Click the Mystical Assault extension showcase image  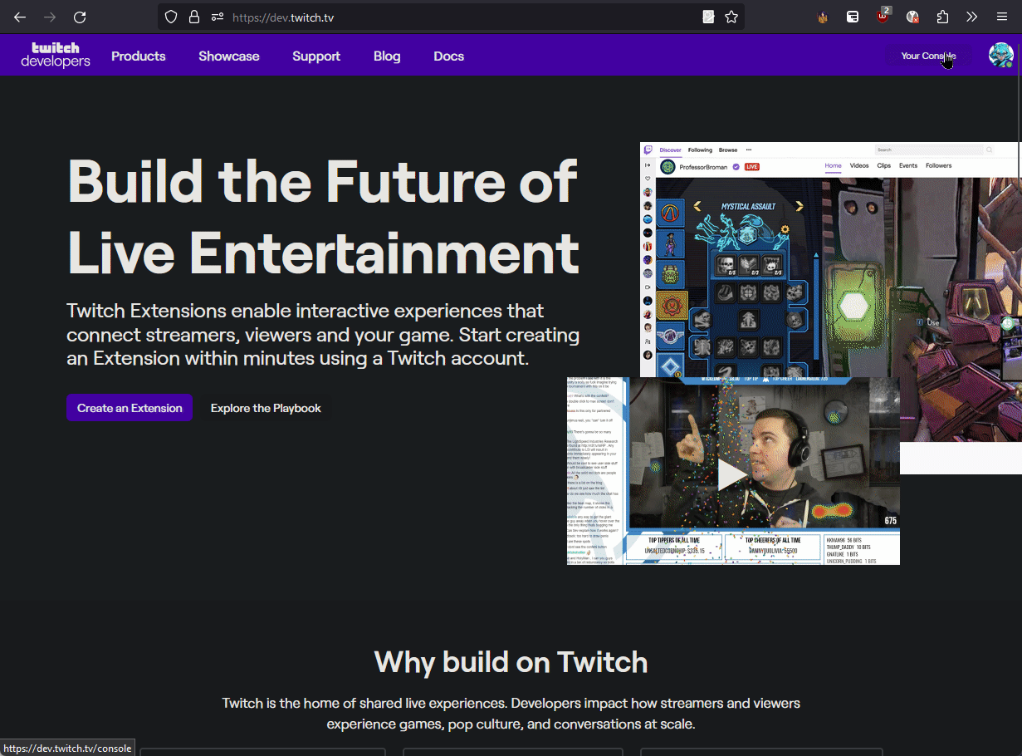tap(831, 307)
